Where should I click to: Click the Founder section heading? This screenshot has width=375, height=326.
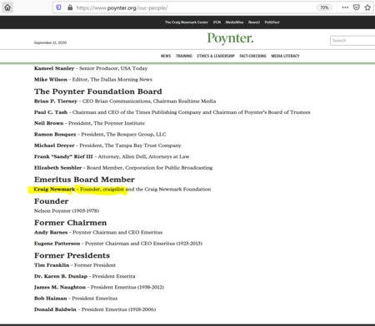pyautogui.click(x=52, y=201)
